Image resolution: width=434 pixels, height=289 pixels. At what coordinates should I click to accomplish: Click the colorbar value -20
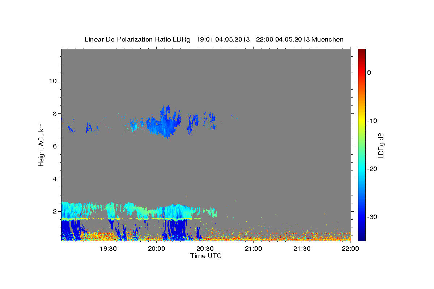click(x=372, y=169)
